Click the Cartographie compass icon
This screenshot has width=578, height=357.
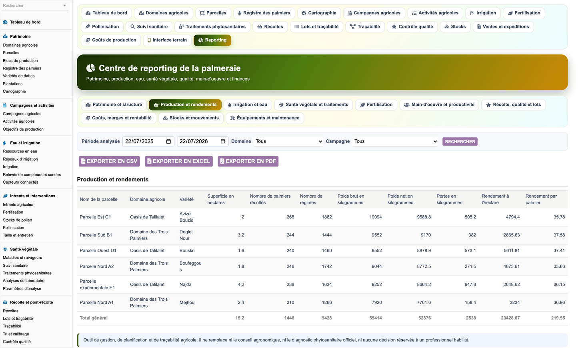(x=304, y=13)
